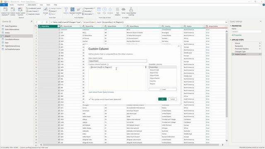Click info icon beside Custom column formula
Image resolution: width=265 pixels, height=149 pixels.
point(108,65)
